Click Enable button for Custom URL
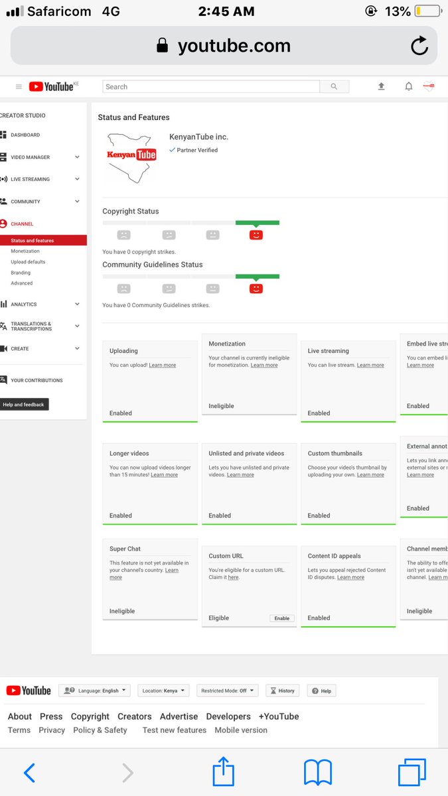This screenshot has width=448, height=796. tap(282, 618)
